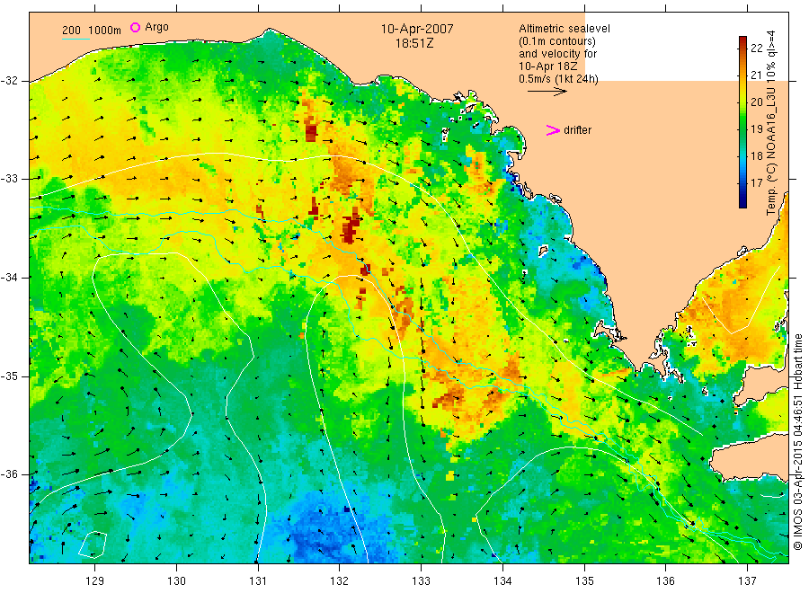
Task: Click the colorbar value 20
Action: (756, 102)
